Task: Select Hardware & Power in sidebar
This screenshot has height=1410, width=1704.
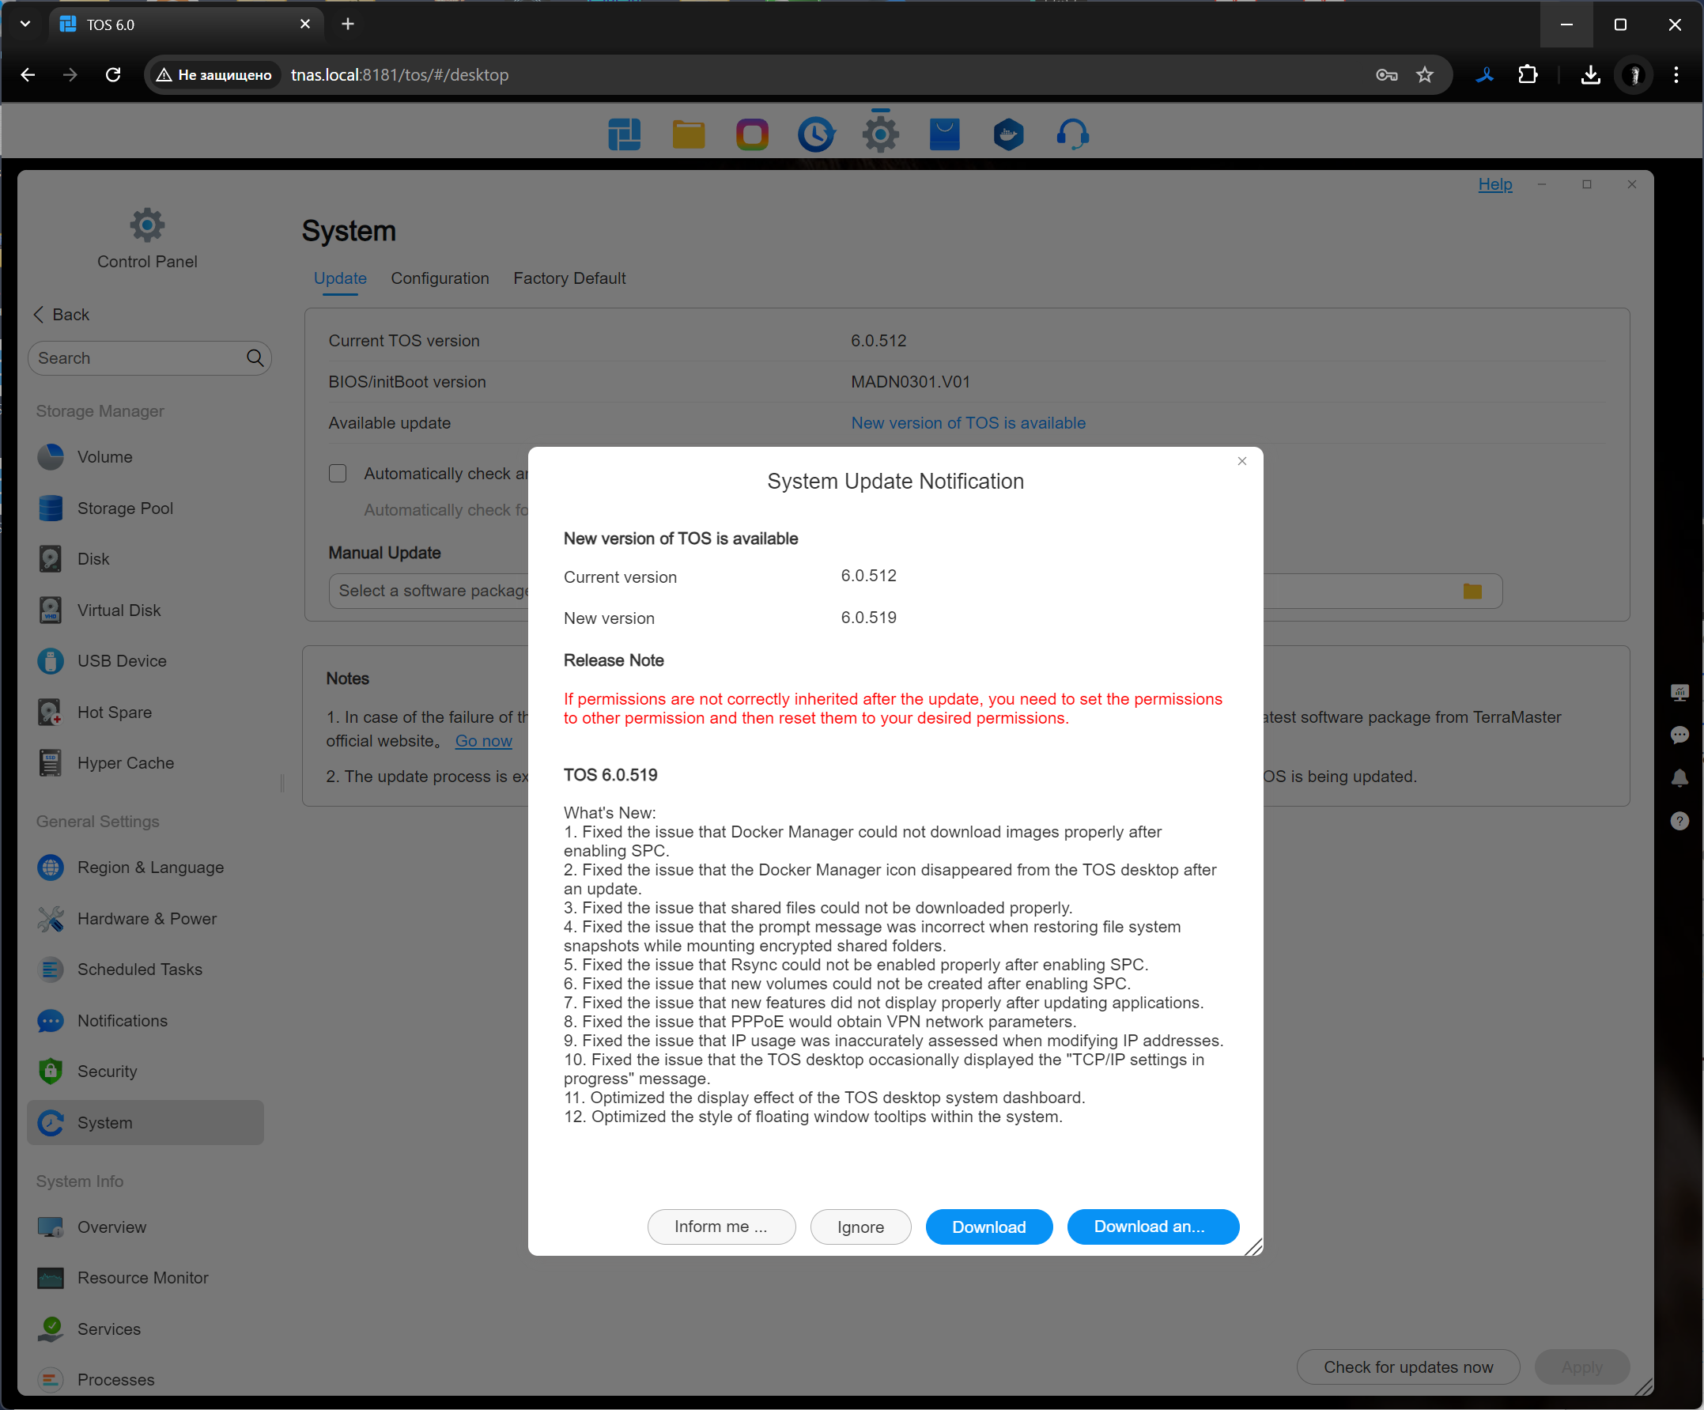Action: pyautogui.click(x=147, y=918)
